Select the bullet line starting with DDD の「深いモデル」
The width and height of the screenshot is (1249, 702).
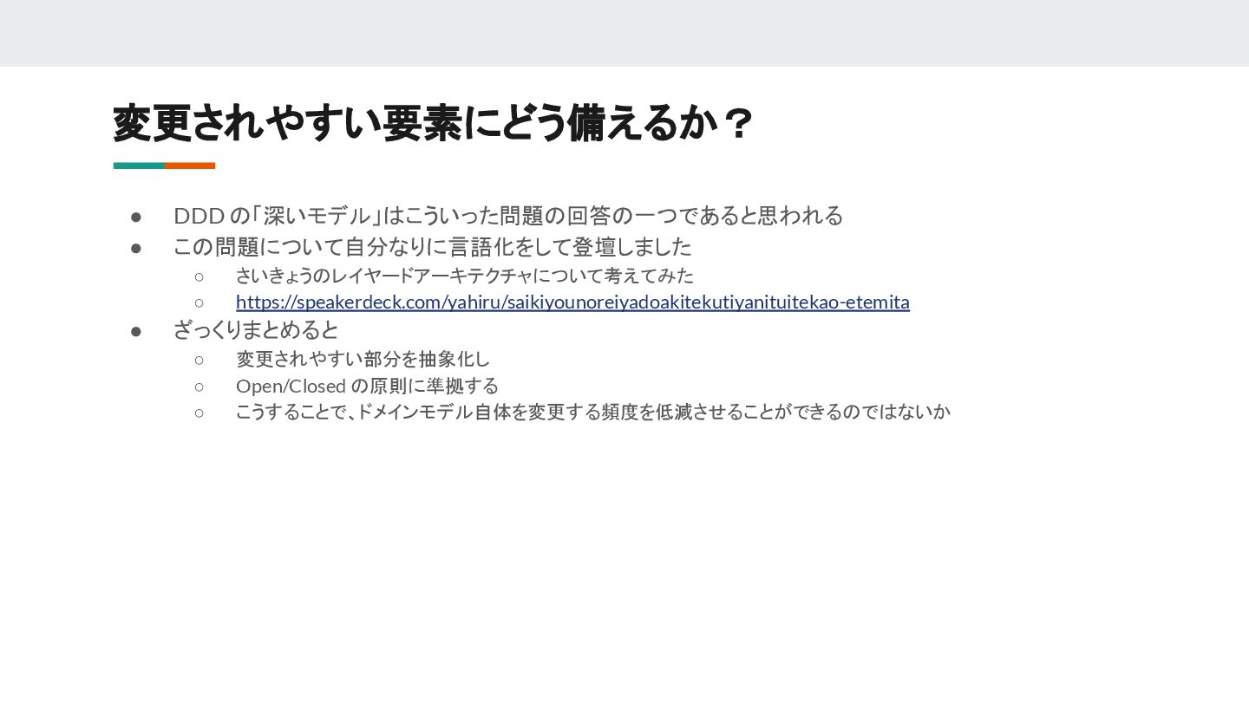pyautogui.click(x=508, y=215)
